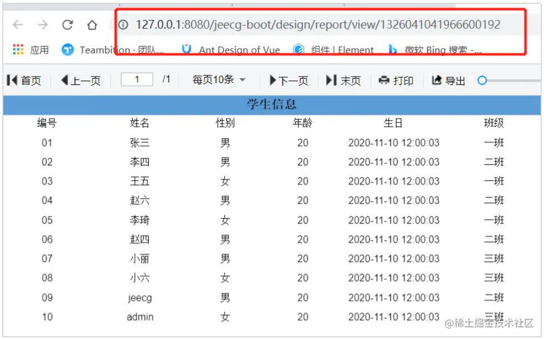
Task: Select the name cell 张三
Action: (x=139, y=143)
